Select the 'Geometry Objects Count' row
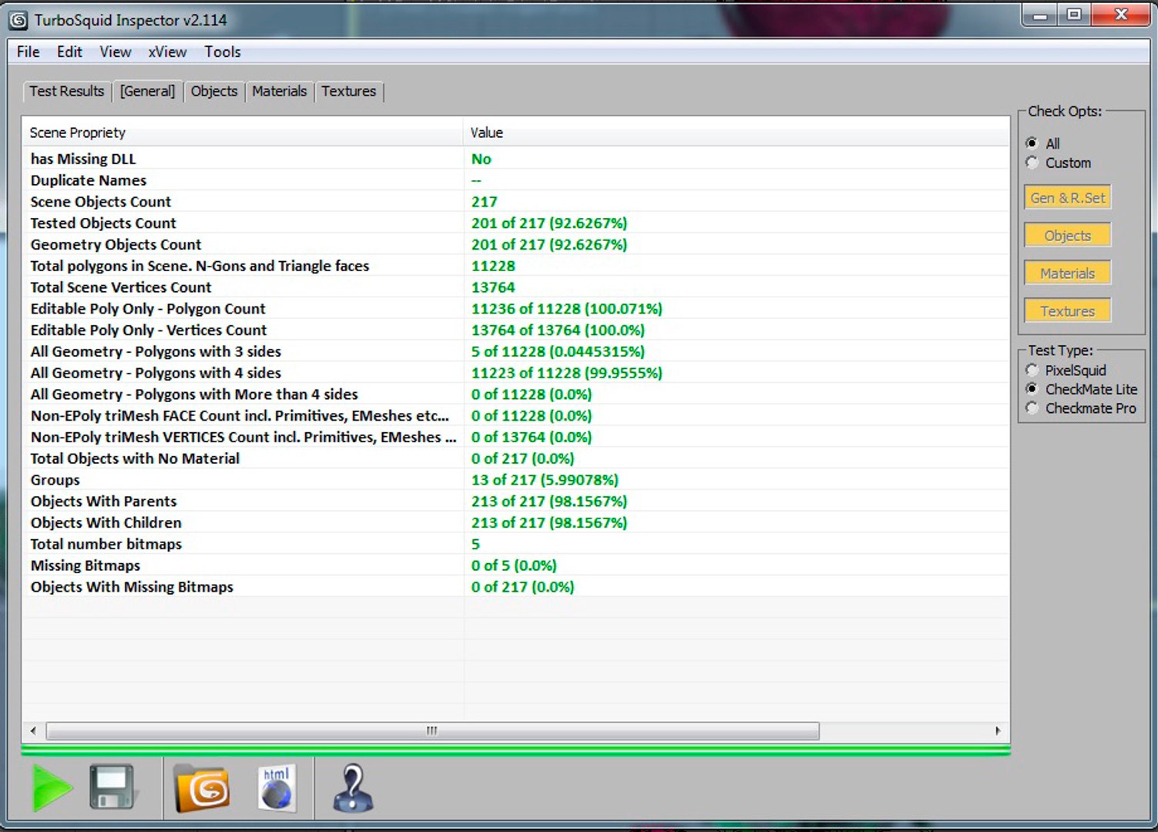 point(516,245)
